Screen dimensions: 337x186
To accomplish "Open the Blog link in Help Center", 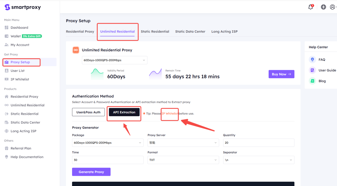I will click(x=322, y=81).
